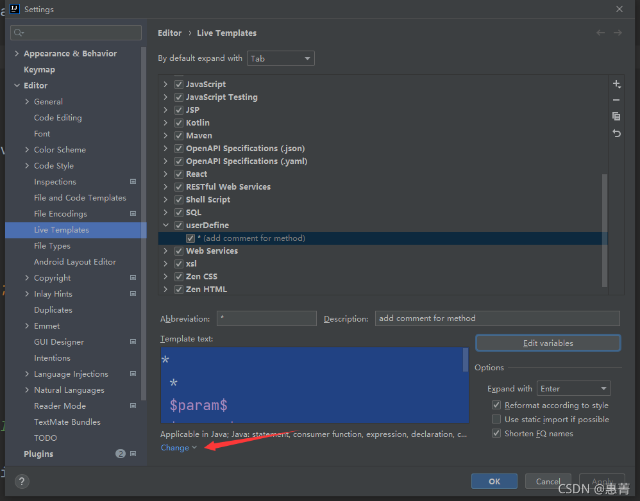Click project-level icon next to Inlay Hints
Screen dimensions: 640x501
(x=133, y=293)
